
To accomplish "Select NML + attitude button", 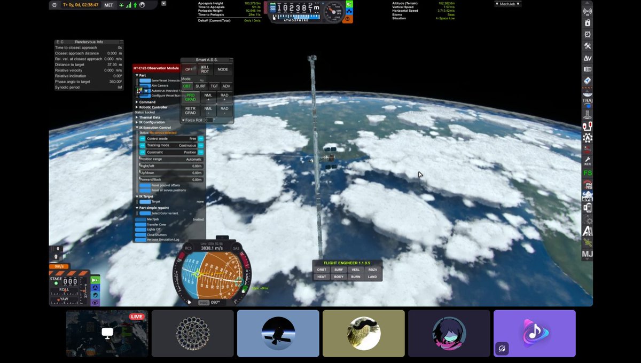I will (208, 97).
